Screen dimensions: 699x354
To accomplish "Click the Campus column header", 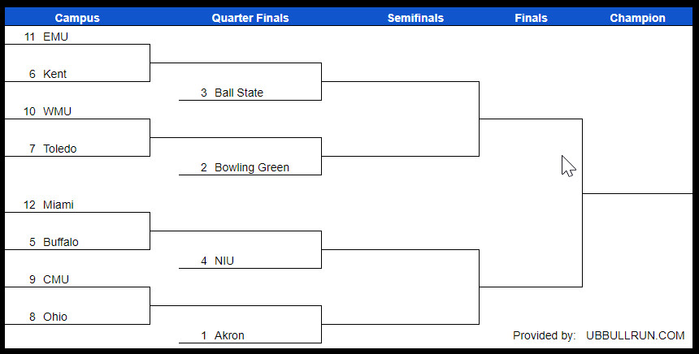I will (x=77, y=18).
